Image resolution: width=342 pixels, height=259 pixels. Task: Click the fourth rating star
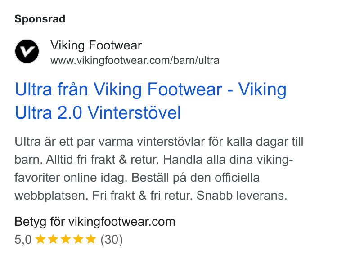(78, 239)
